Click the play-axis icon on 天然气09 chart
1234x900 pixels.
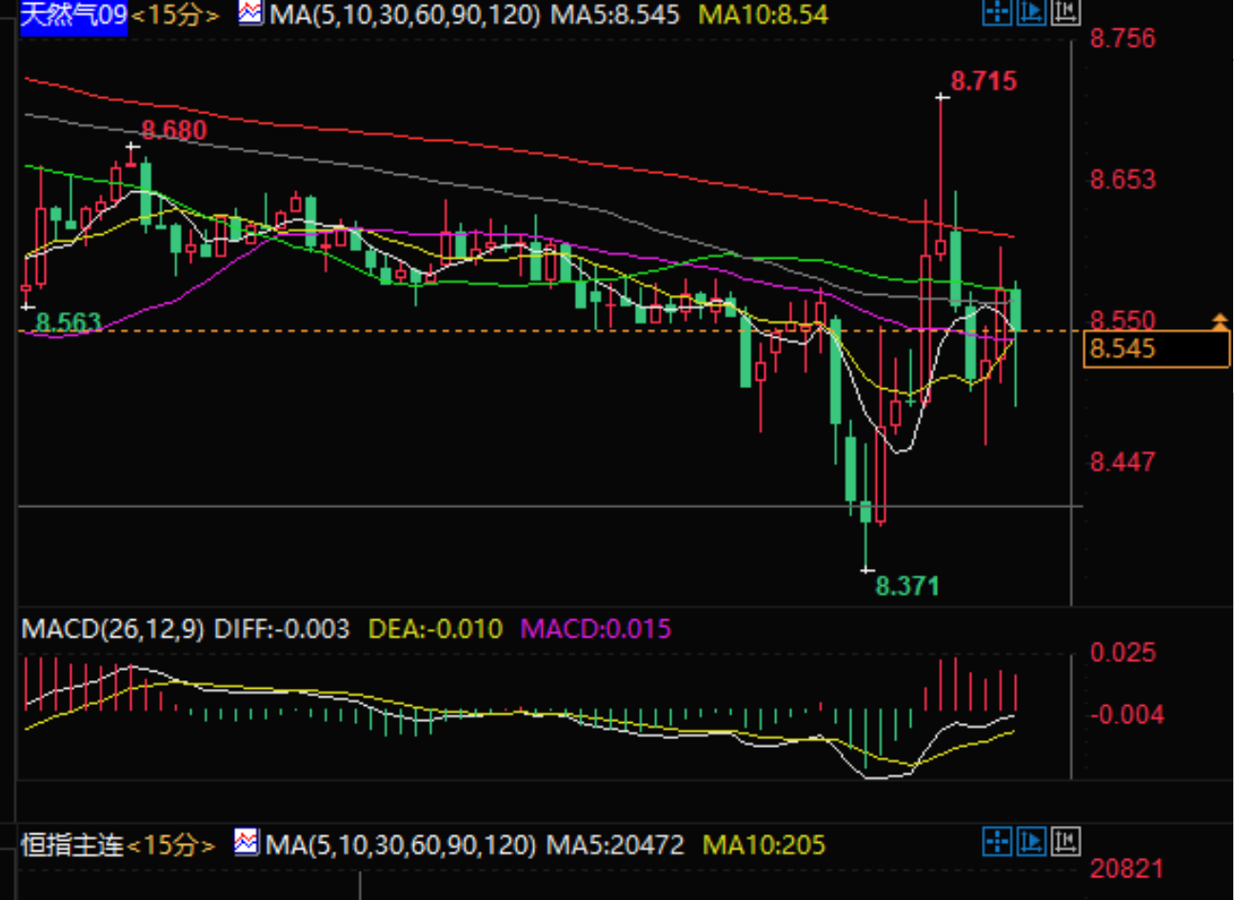tap(1031, 12)
